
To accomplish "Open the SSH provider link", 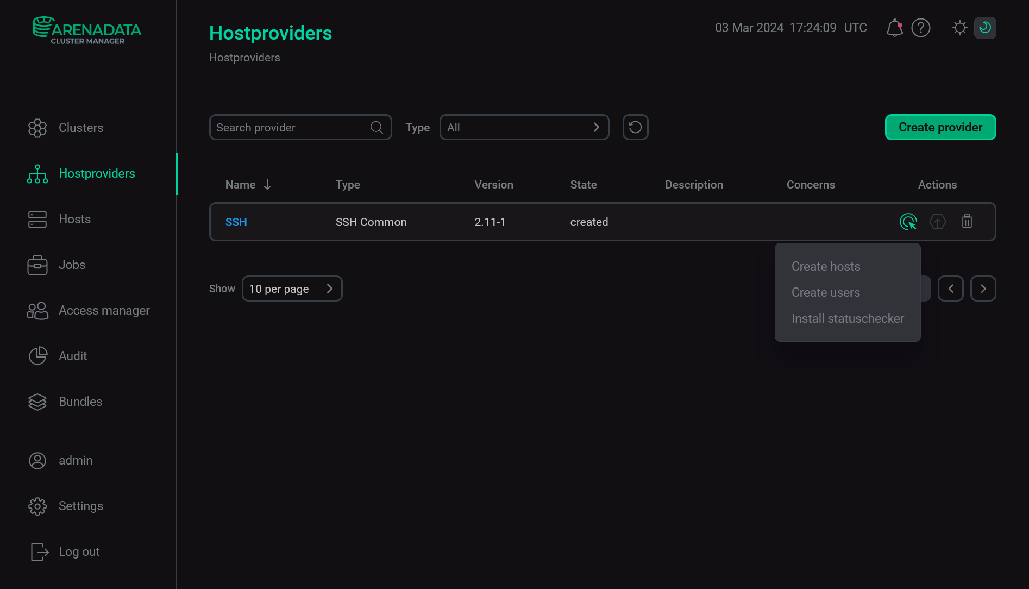I will pos(236,222).
